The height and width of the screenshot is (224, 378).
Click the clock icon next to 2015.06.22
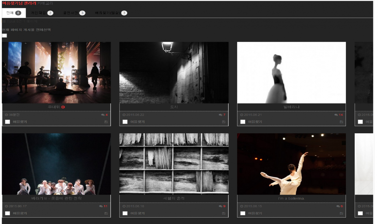coord(124,115)
